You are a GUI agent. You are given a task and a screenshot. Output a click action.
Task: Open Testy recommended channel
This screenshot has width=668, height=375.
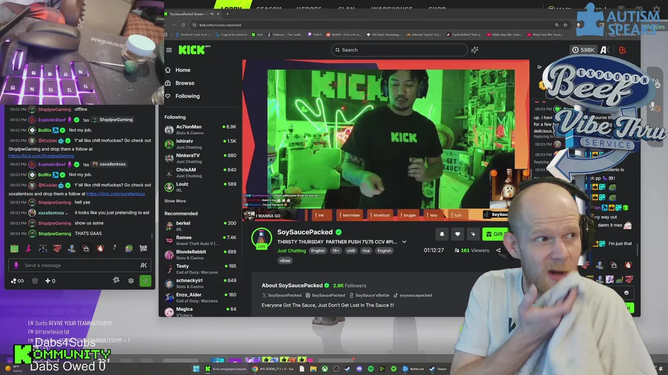(x=200, y=269)
